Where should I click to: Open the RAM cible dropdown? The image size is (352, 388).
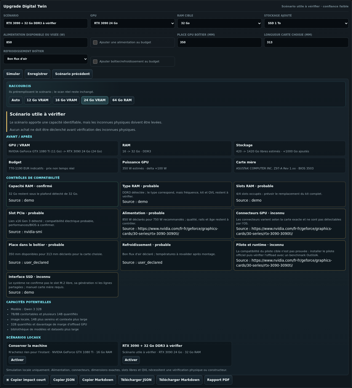(x=219, y=23)
